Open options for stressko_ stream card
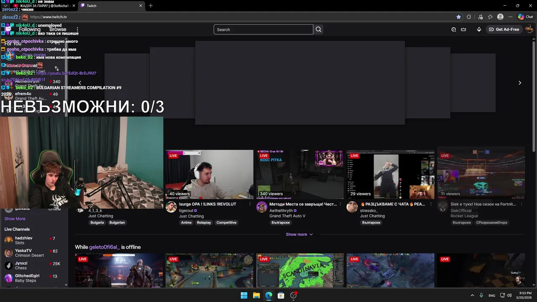Image resolution: width=537 pixels, height=302 pixels. [431, 204]
